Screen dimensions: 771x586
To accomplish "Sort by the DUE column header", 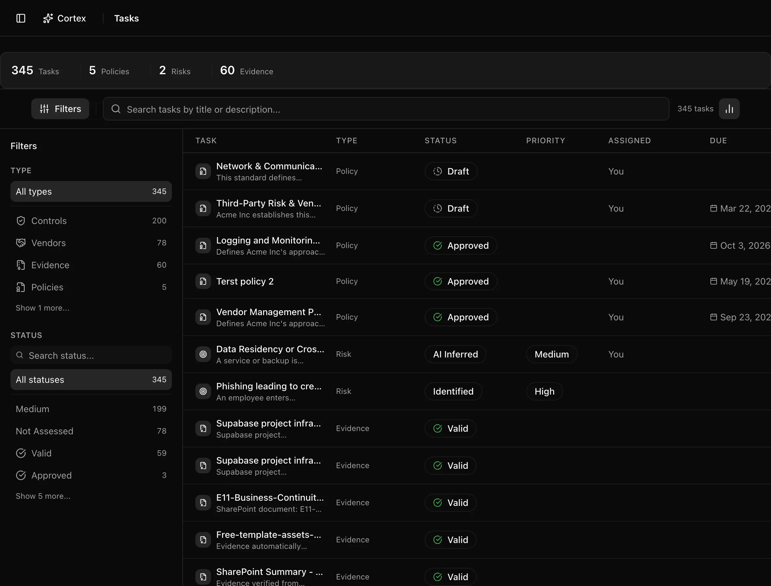I will click(x=718, y=141).
